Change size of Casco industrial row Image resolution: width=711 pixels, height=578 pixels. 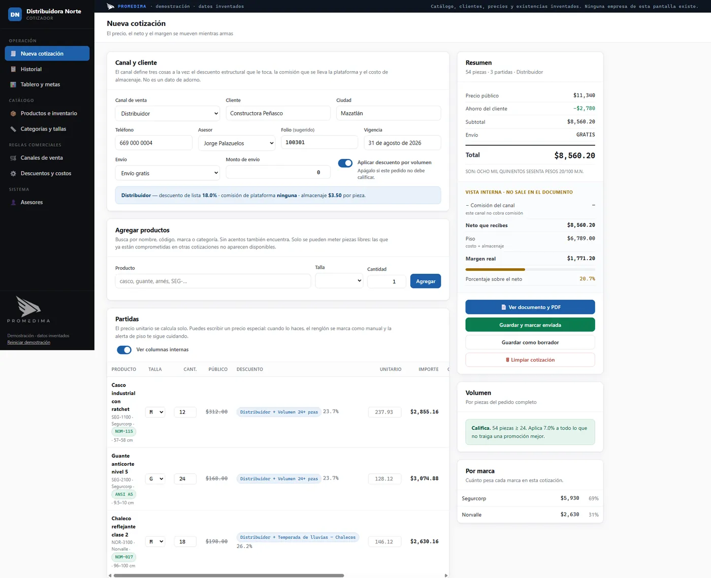click(x=155, y=412)
